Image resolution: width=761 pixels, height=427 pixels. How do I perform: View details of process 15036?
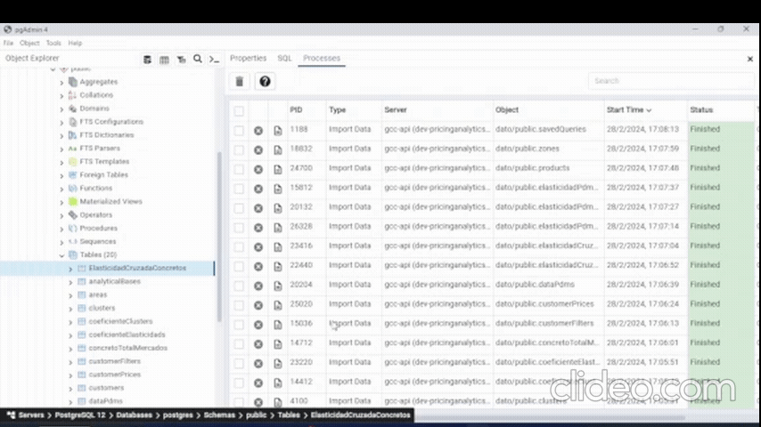278,324
